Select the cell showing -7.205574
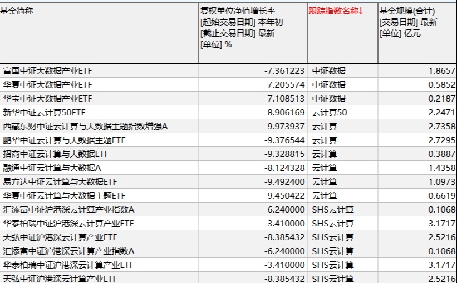The image size is (457, 283). pos(284,85)
